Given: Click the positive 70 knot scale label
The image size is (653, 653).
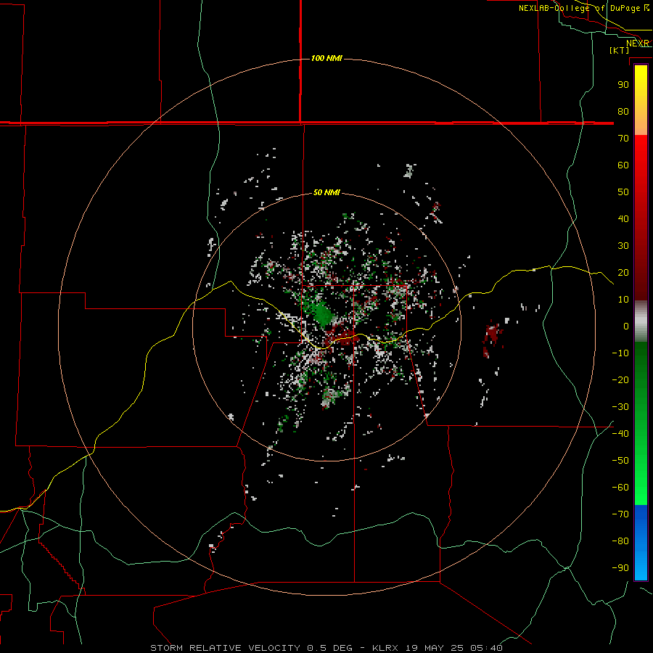Looking at the screenshot, I should click(x=623, y=139).
